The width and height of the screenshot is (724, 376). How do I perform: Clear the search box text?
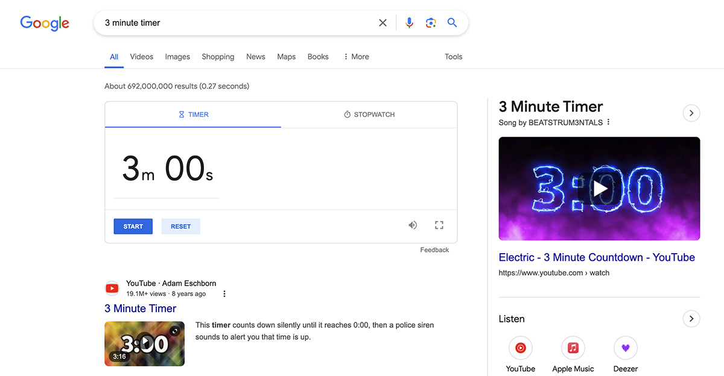pyautogui.click(x=383, y=23)
